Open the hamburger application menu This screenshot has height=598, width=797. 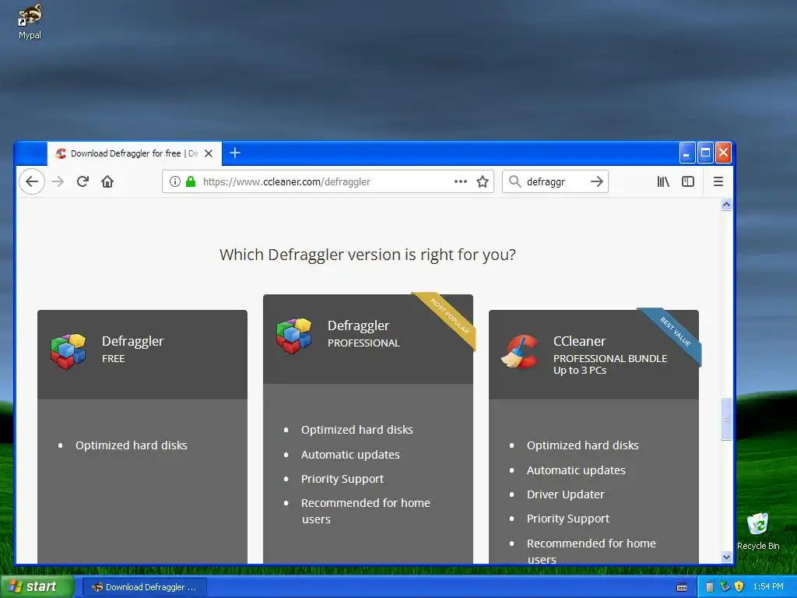pos(718,181)
